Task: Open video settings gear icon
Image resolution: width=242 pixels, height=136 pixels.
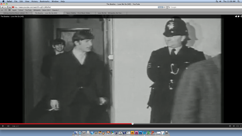Action: [x=230, y=126]
